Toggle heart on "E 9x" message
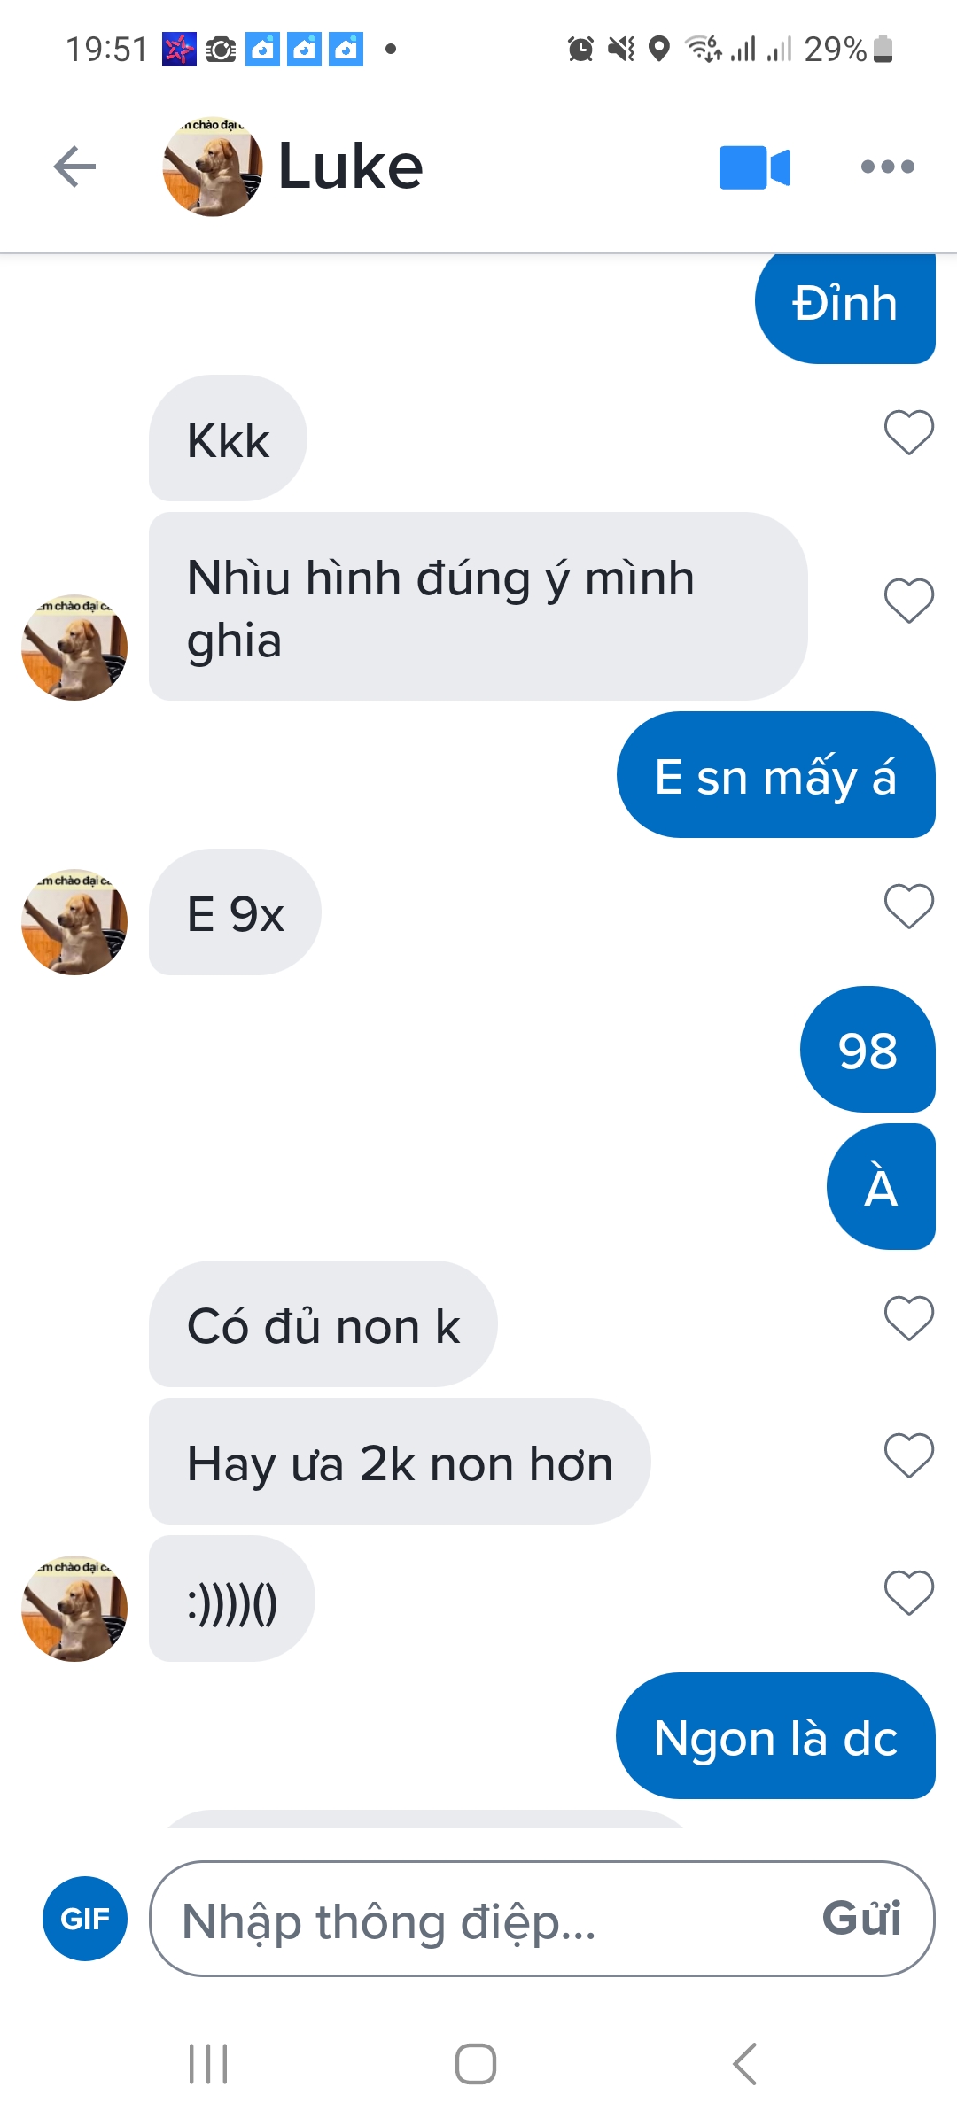 (909, 906)
